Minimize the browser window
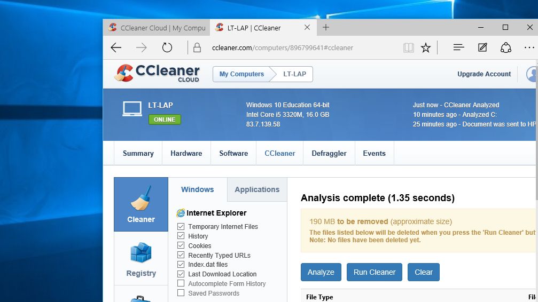Image resolution: width=538 pixels, height=302 pixels. point(481,27)
